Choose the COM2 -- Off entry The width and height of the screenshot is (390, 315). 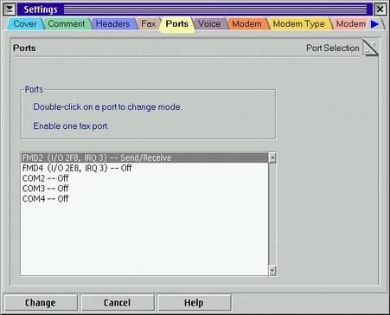pos(144,178)
